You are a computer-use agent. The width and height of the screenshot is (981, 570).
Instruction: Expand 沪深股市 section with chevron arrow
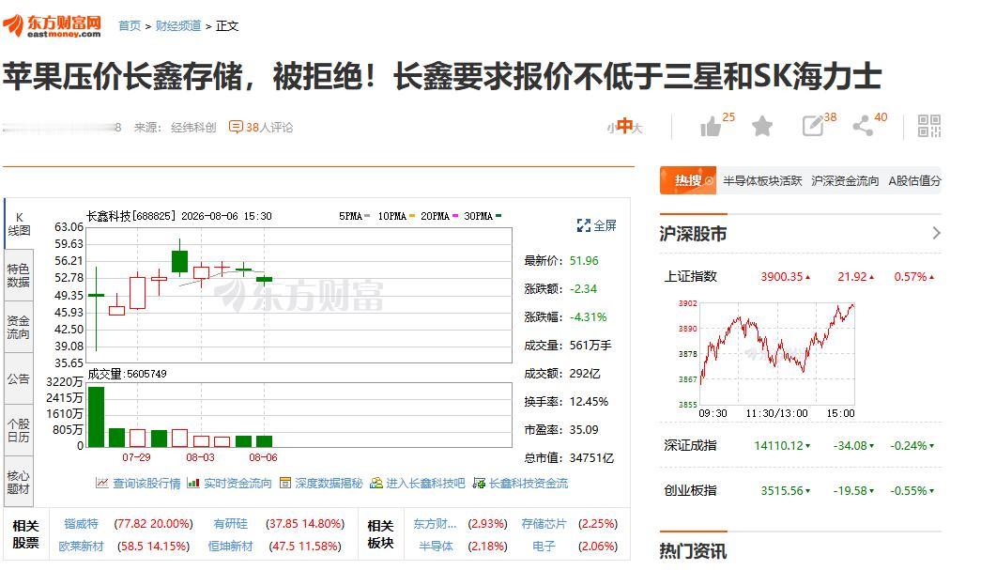936,233
